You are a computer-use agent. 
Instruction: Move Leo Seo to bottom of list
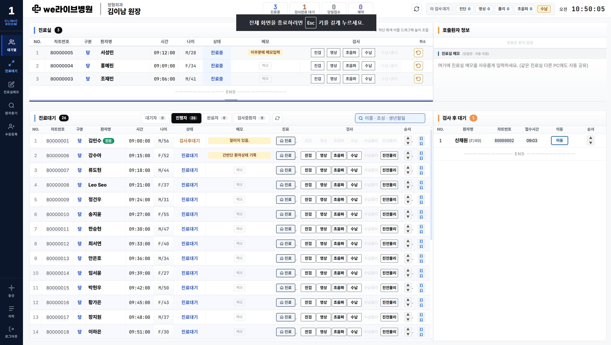point(421,188)
